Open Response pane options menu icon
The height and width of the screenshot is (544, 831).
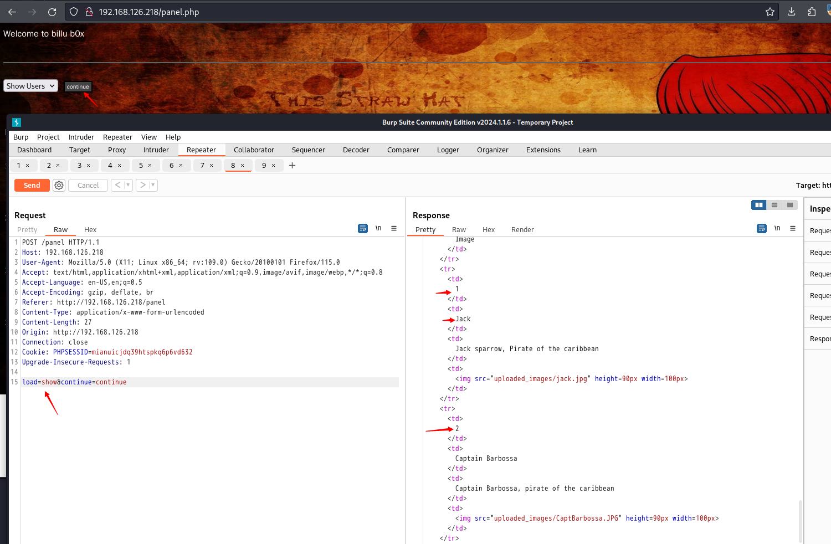click(x=793, y=228)
